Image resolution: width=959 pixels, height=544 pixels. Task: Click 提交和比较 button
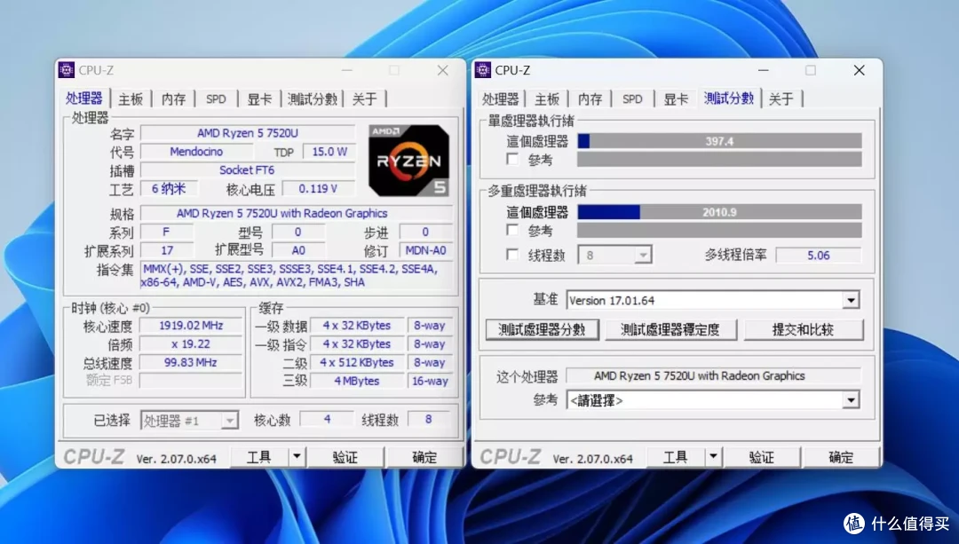803,329
